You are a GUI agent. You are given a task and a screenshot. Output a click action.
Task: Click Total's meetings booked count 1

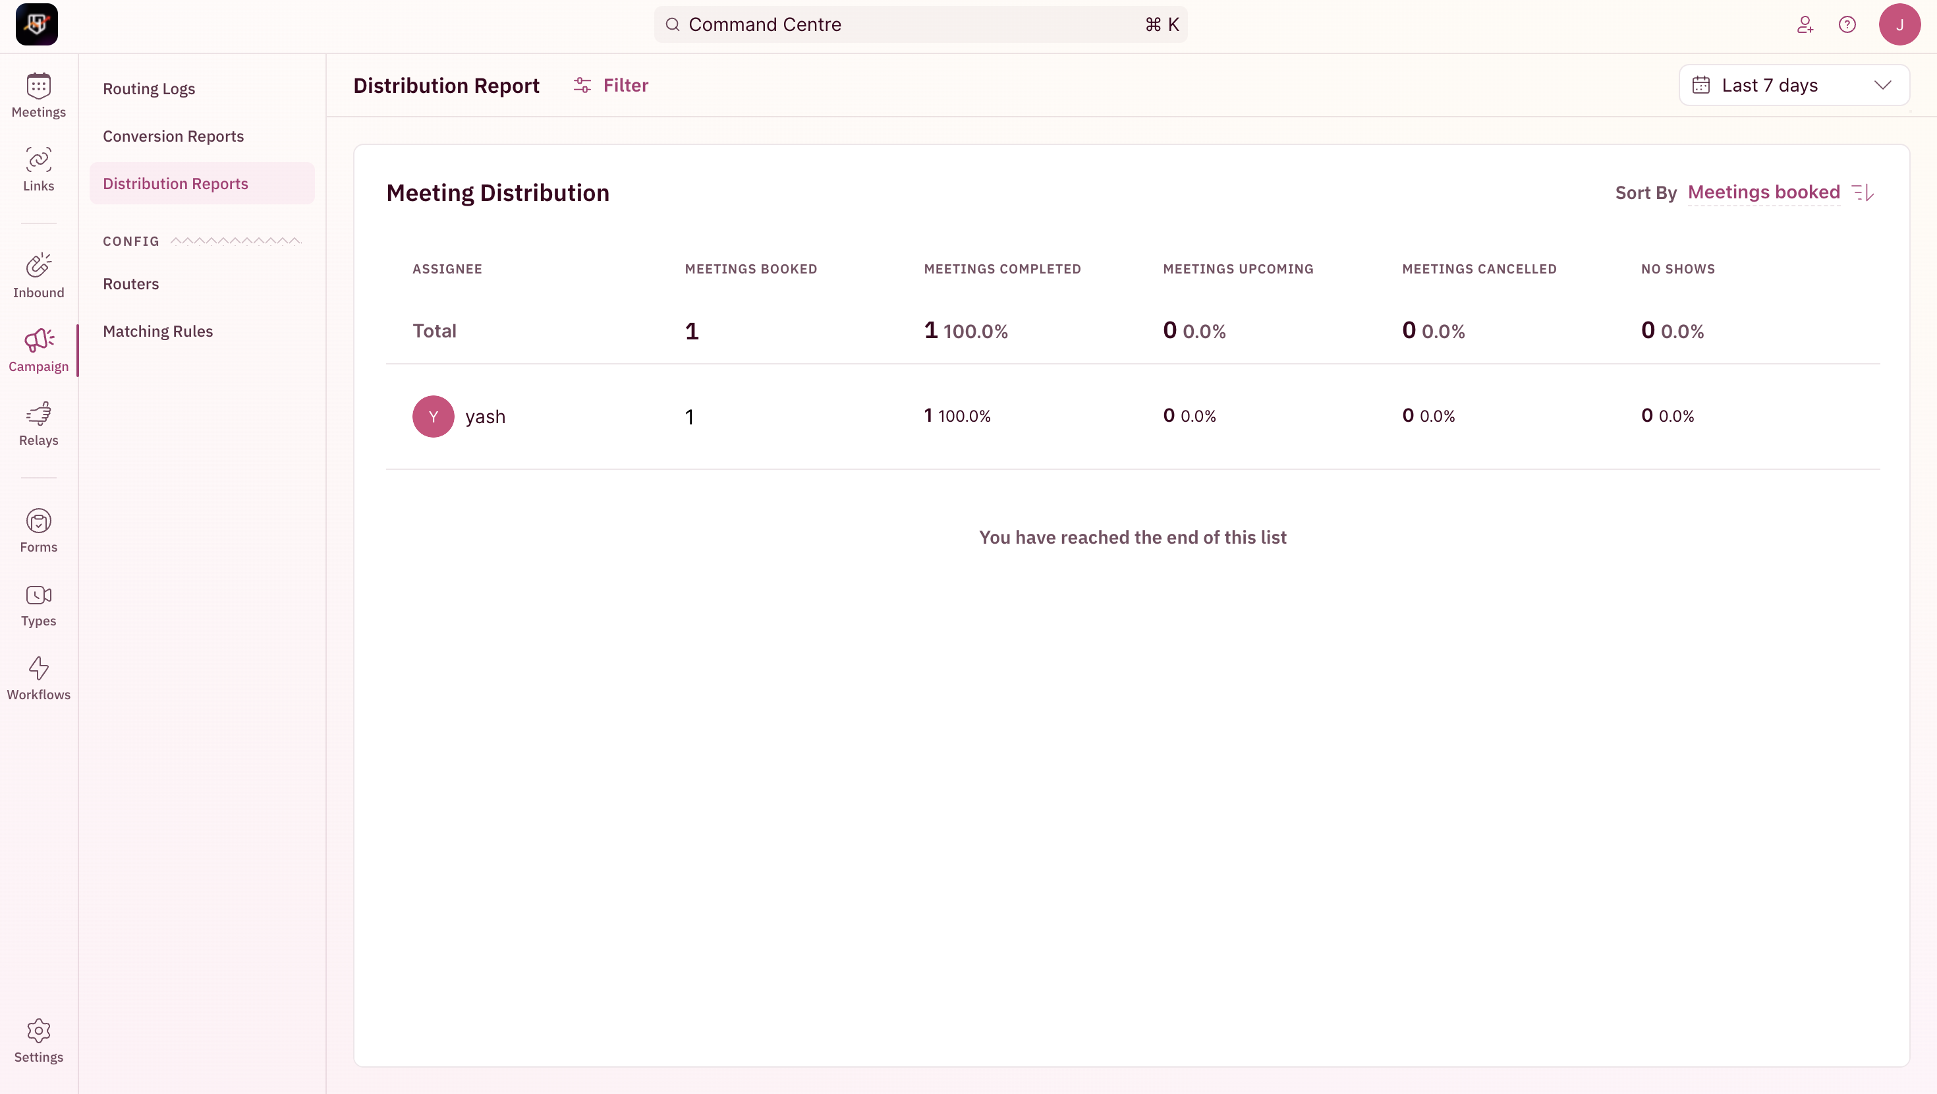coord(692,331)
